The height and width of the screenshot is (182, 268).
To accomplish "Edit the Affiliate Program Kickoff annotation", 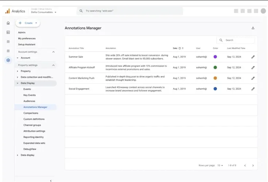I will pos(253,67).
